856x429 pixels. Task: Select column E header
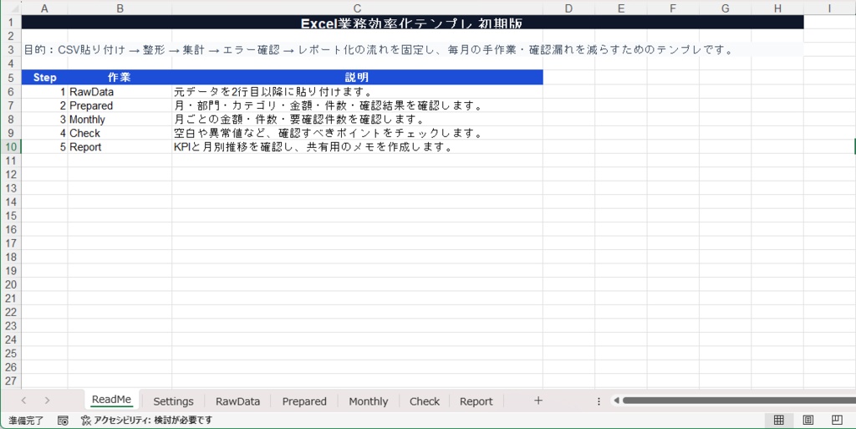coord(621,8)
